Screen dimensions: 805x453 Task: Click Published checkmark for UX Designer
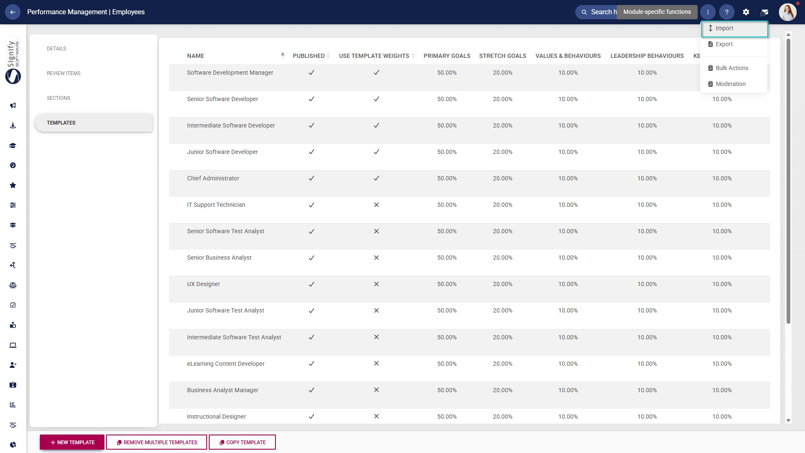pyautogui.click(x=312, y=284)
